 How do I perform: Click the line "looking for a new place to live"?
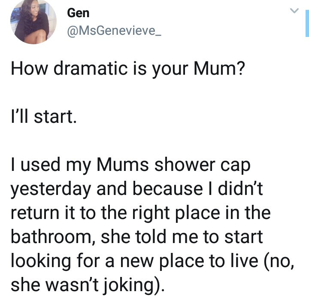point(152,261)
